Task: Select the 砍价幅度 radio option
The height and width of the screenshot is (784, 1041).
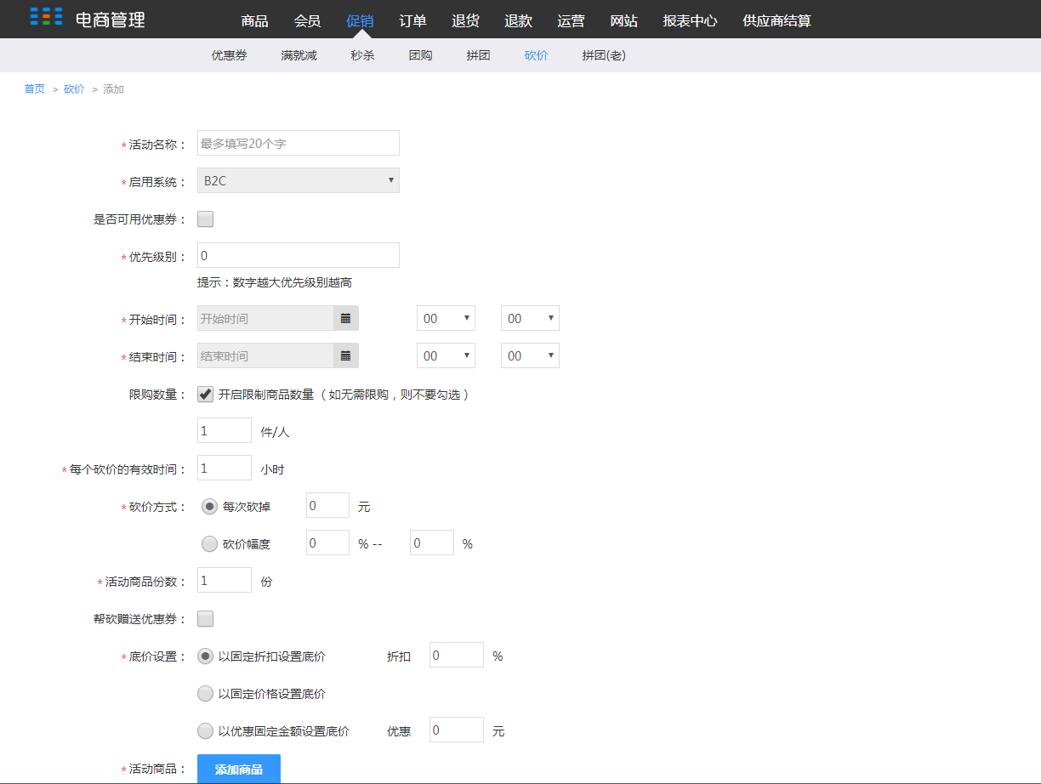Action: click(209, 543)
